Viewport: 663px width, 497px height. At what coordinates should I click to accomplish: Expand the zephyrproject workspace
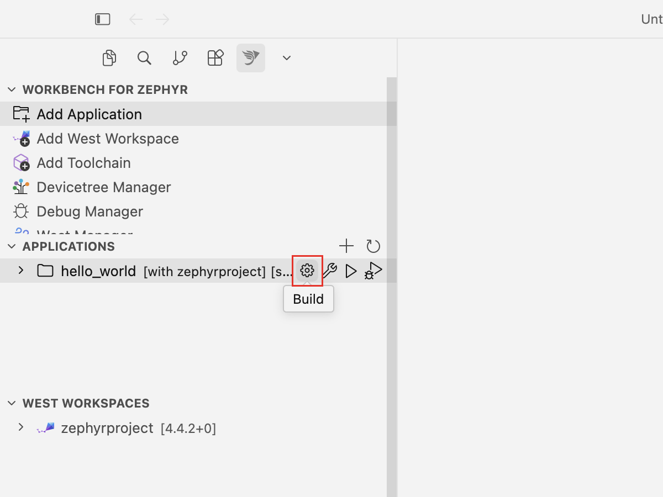pos(21,427)
